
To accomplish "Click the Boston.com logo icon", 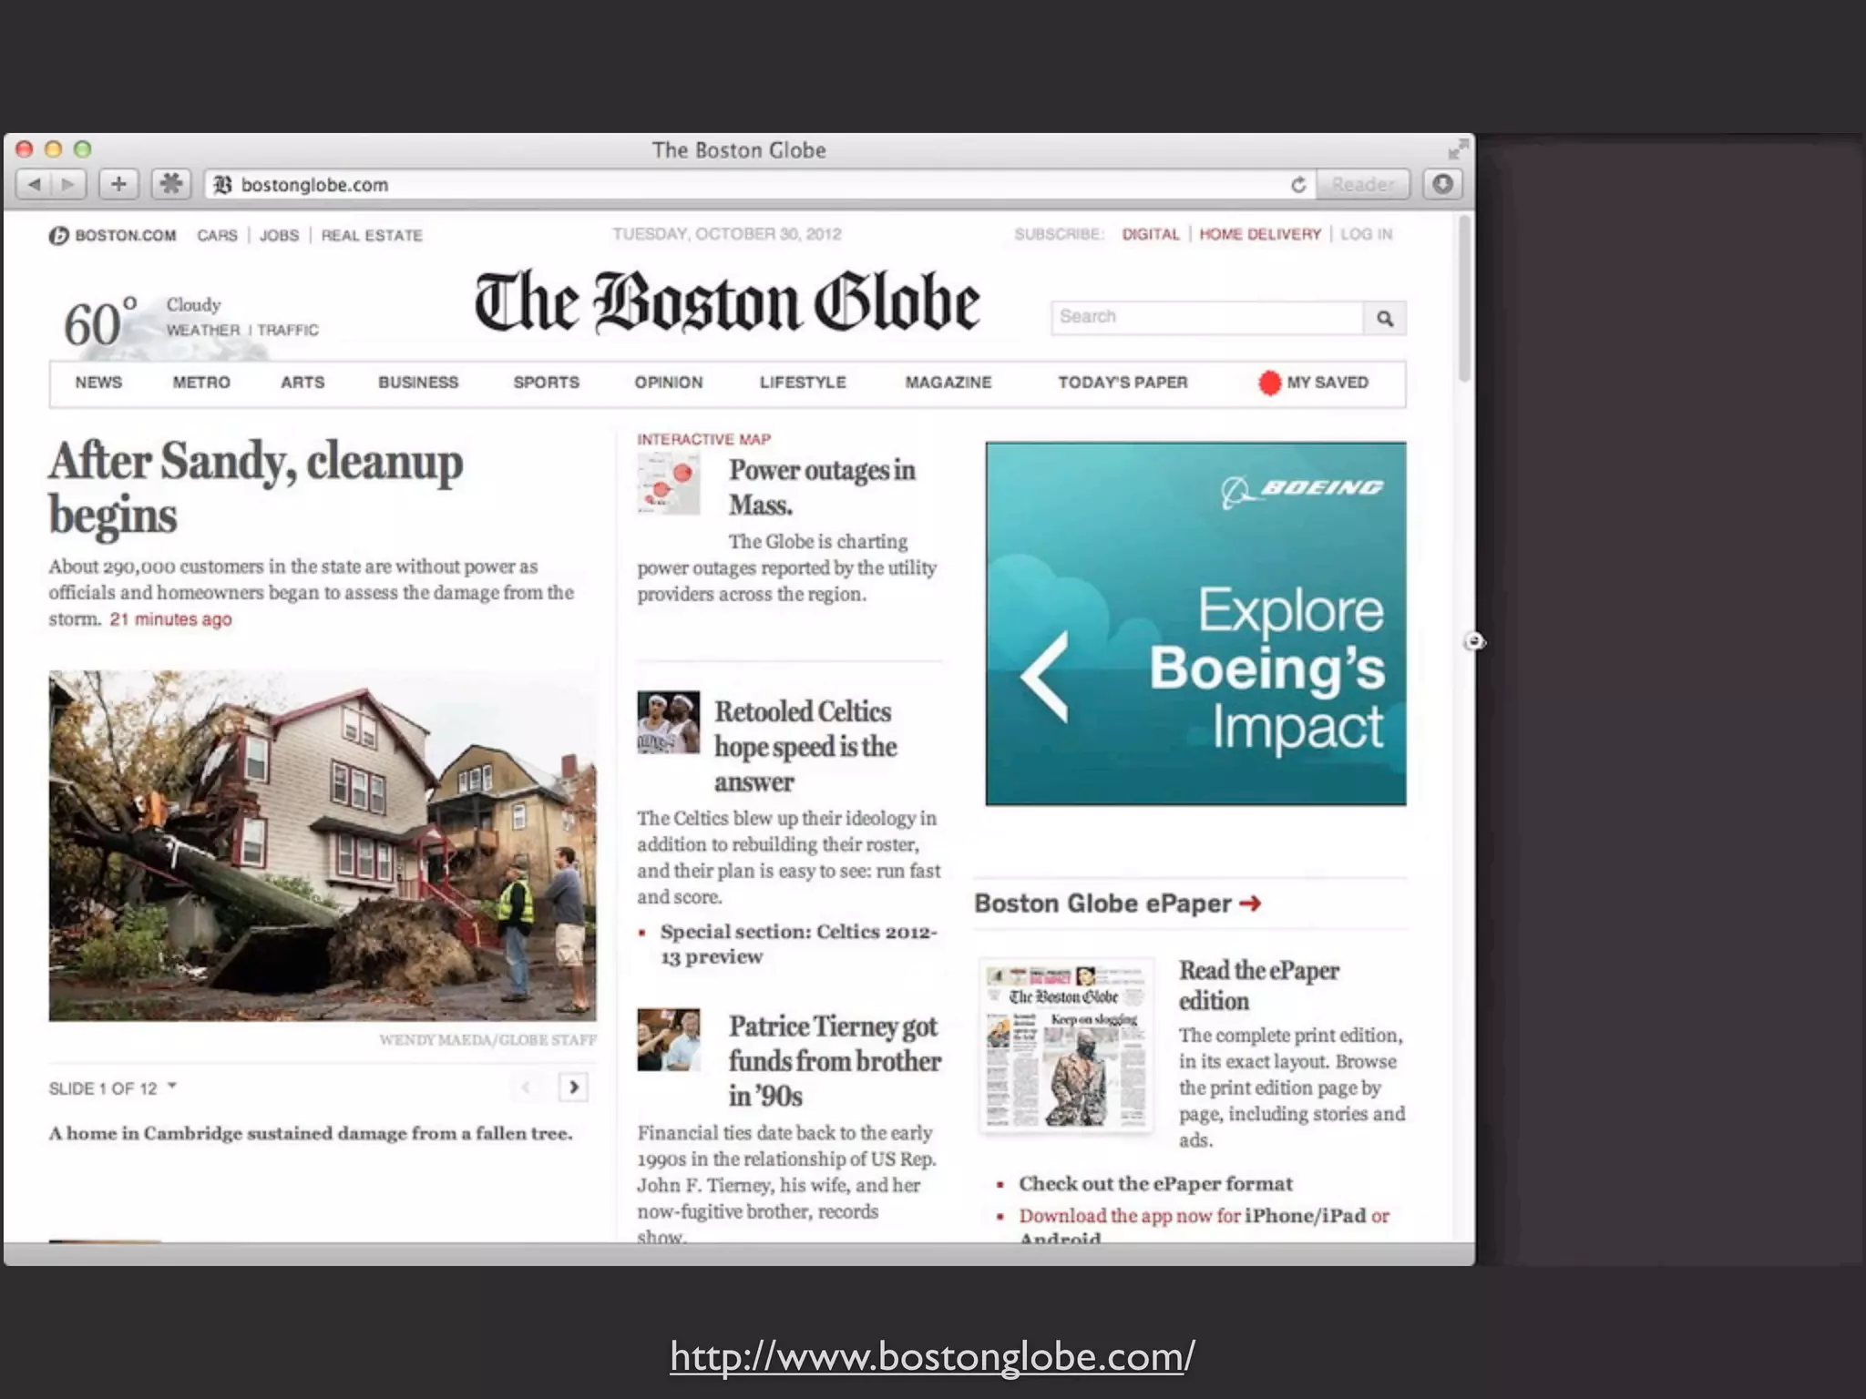I will pos(59,236).
